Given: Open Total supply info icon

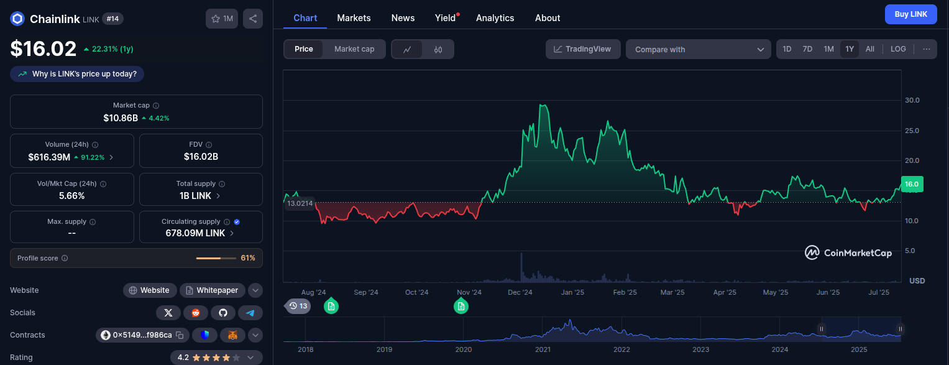Looking at the screenshot, I should [x=222, y=184].
